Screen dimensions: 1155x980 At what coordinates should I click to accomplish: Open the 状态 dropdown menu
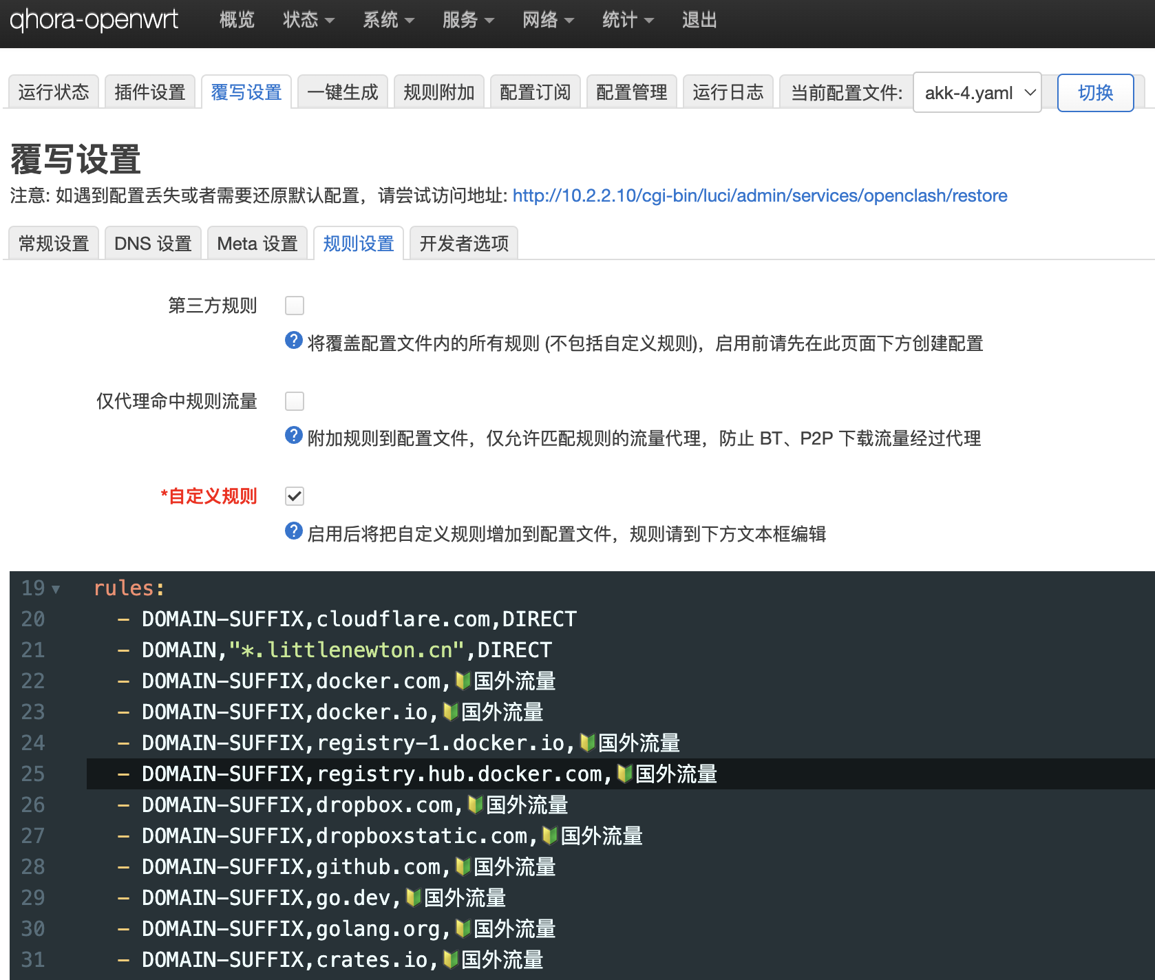pos(308,20)
